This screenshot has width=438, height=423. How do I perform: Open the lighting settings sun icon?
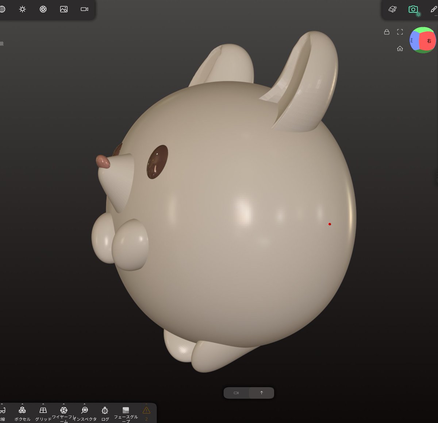point(23,9)
